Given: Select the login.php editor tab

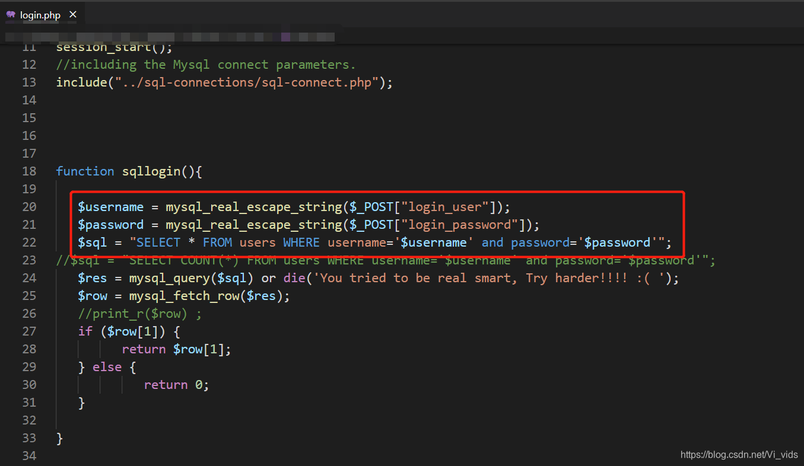Looking at the screenshot, I should coord(41,15).
